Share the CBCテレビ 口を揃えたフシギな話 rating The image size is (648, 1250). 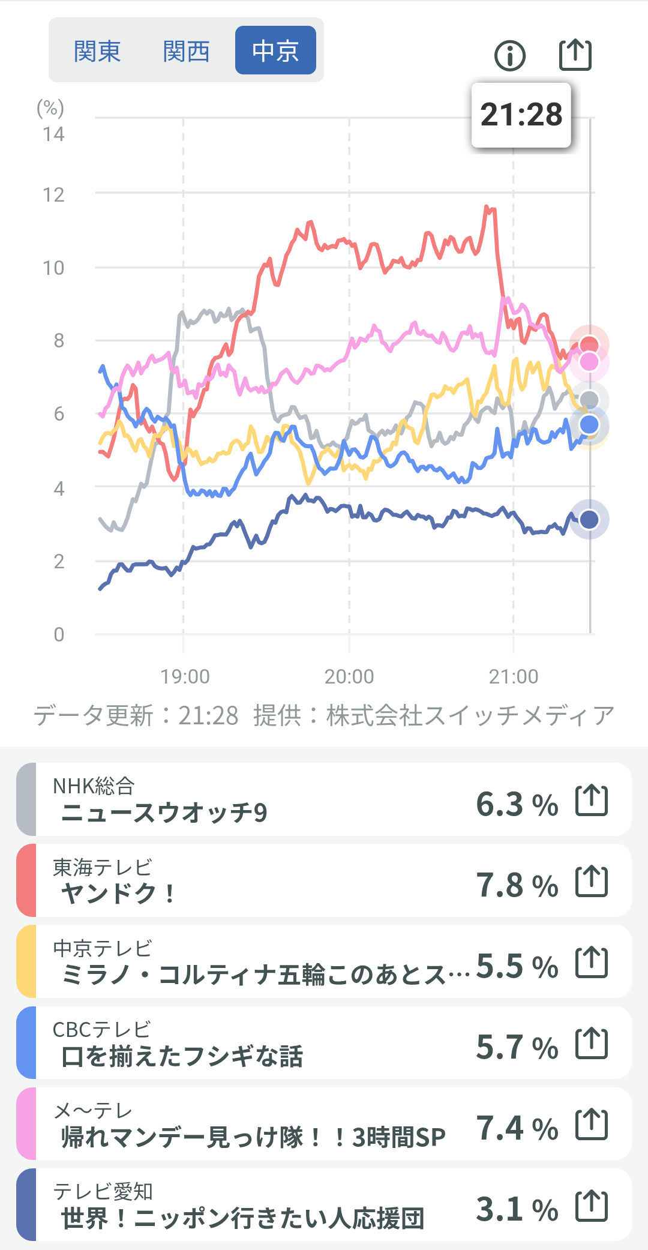click(x=592, y=1043)
